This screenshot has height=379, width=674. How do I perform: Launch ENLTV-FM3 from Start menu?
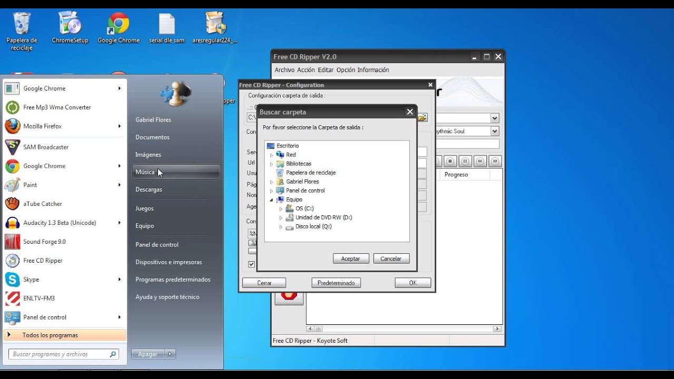point(39,298)
